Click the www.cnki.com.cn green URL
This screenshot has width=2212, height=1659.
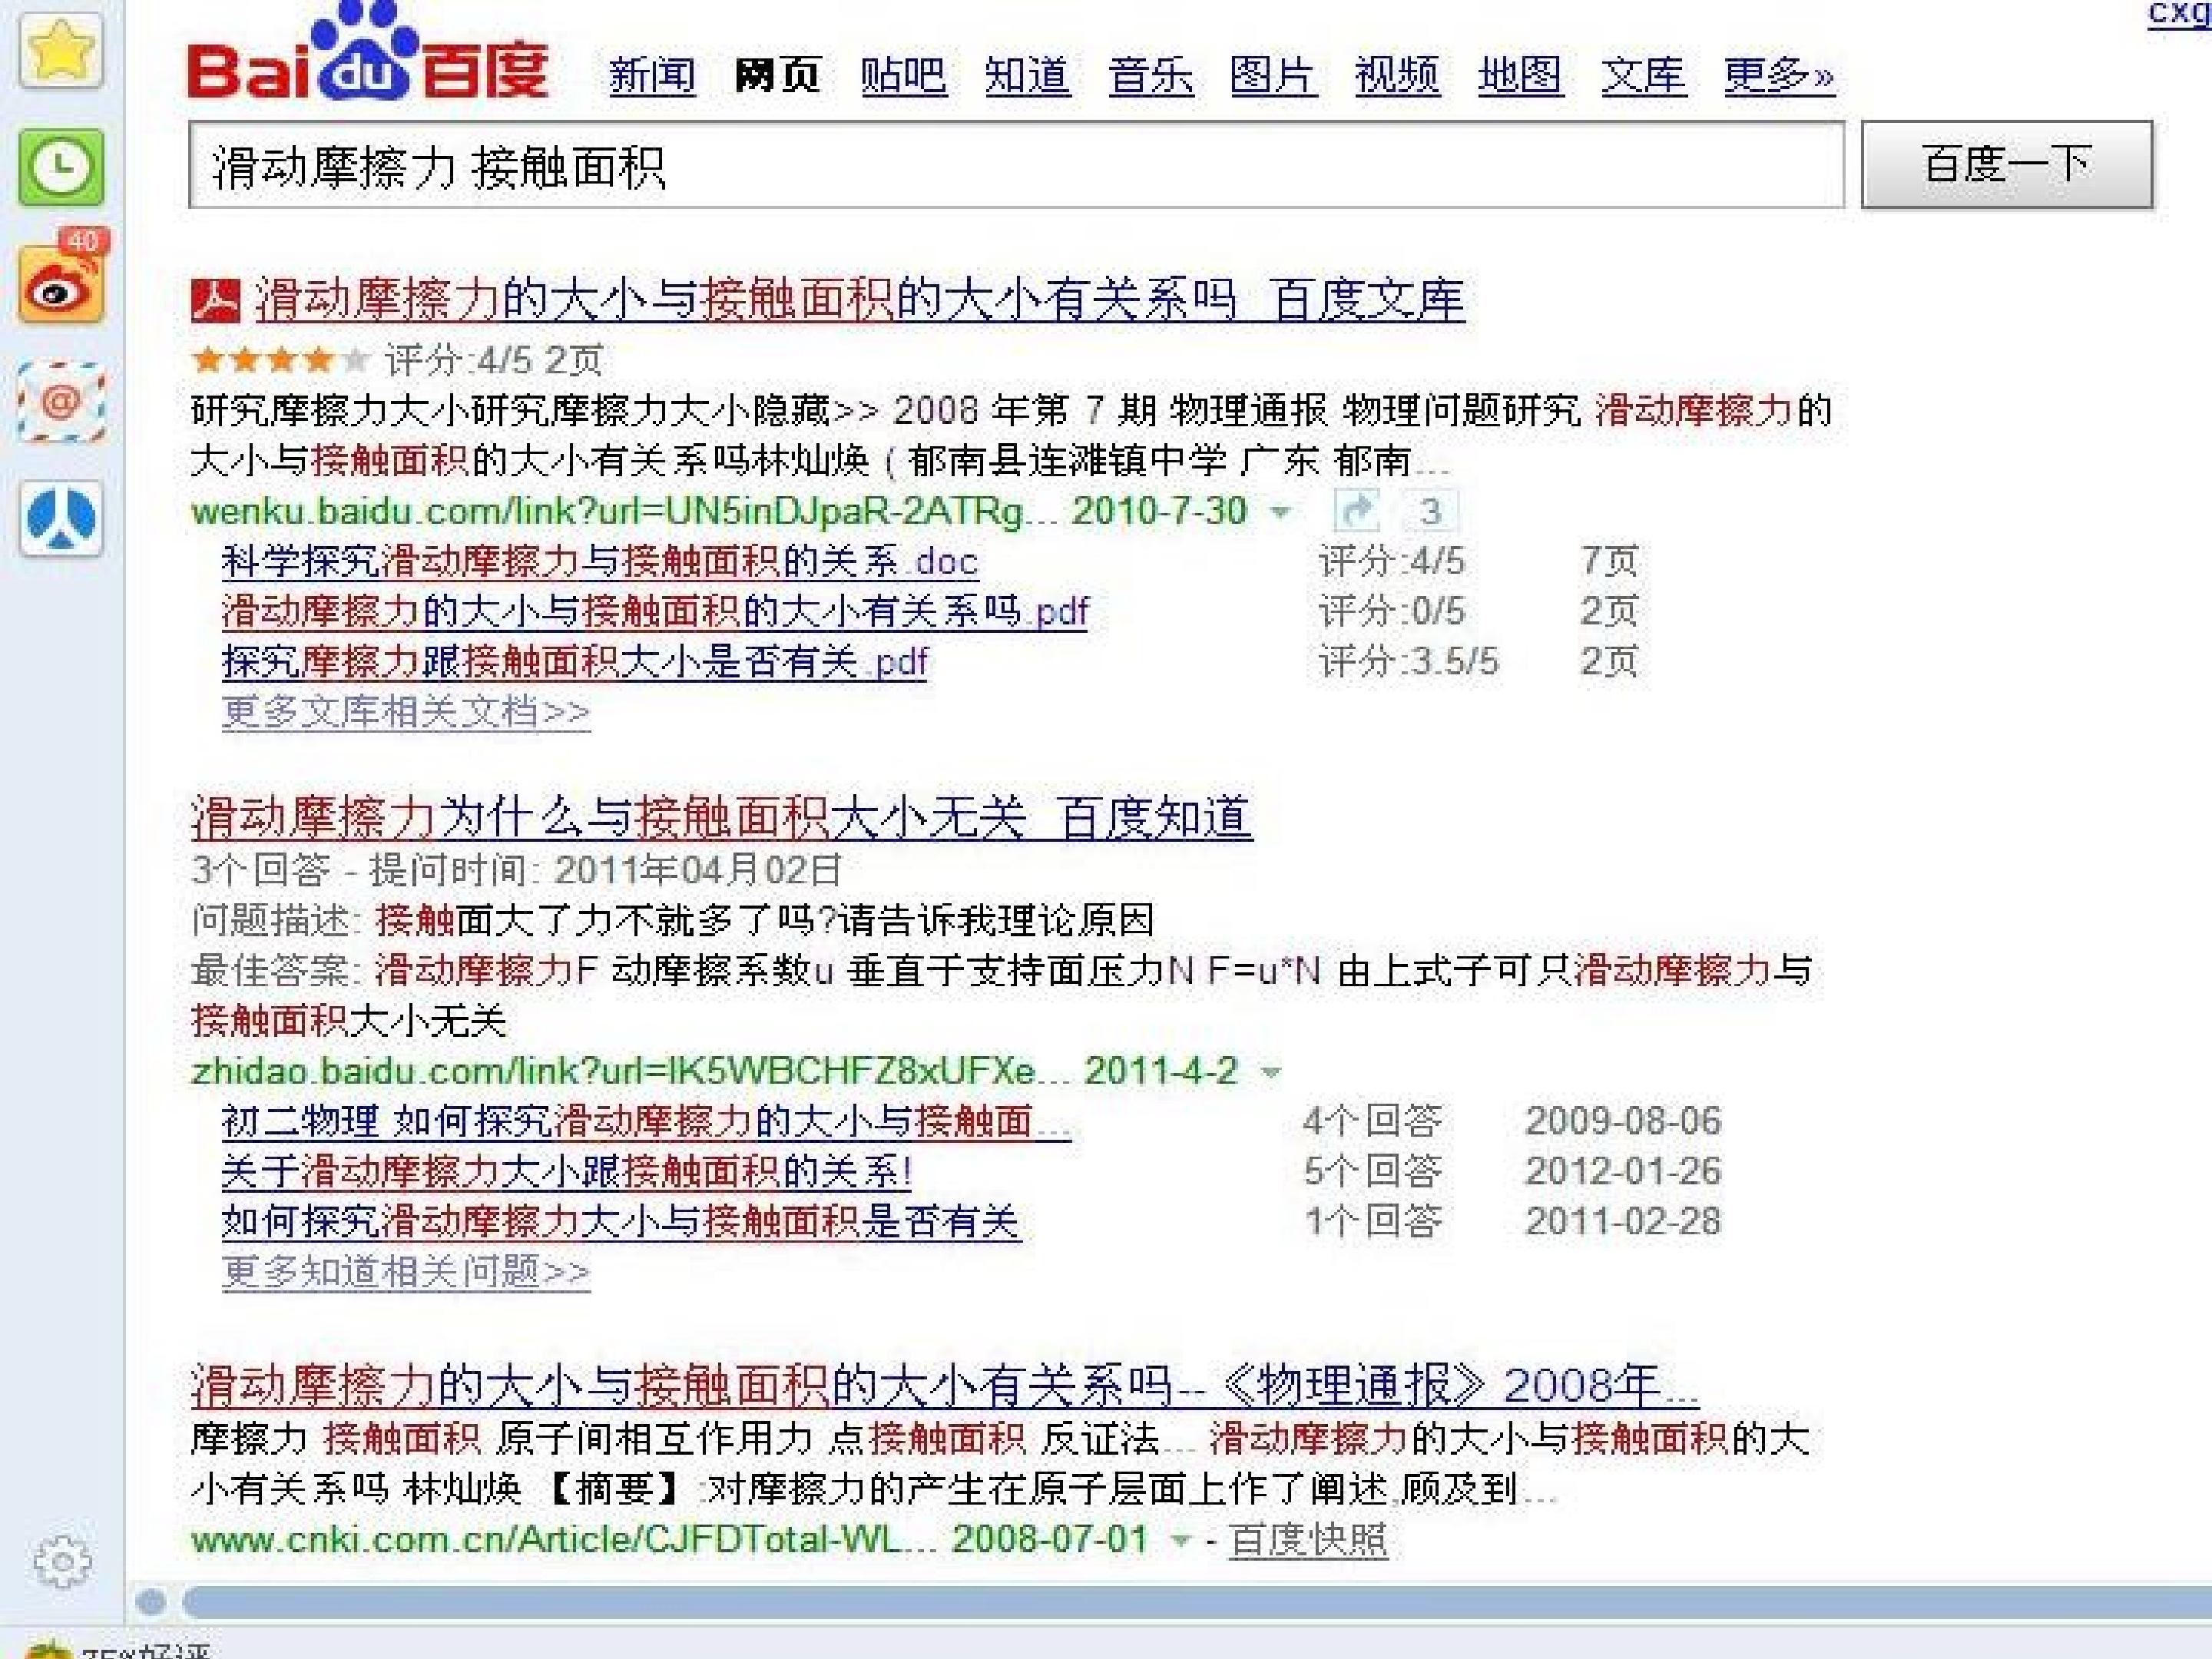[565, 1539]
